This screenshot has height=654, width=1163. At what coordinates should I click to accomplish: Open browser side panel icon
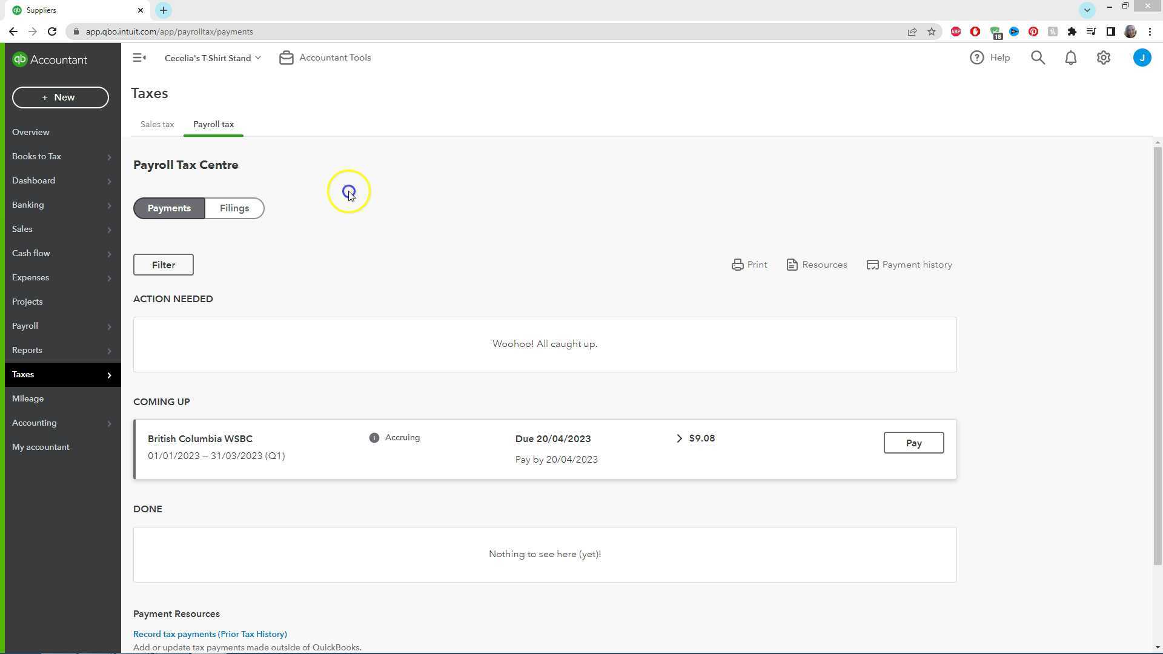tap(1110, 31)
